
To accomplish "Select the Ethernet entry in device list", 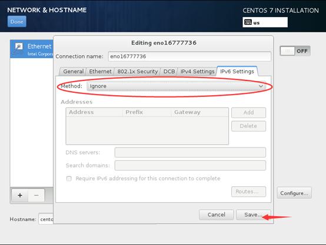I will (x=32, y=49).
